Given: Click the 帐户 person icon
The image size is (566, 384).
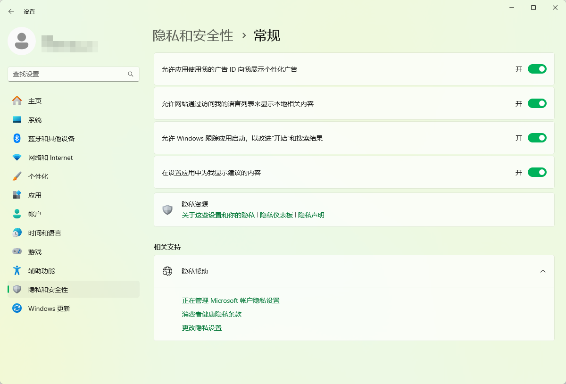Looking at the screenshot, I should click(x=17, y=214).
